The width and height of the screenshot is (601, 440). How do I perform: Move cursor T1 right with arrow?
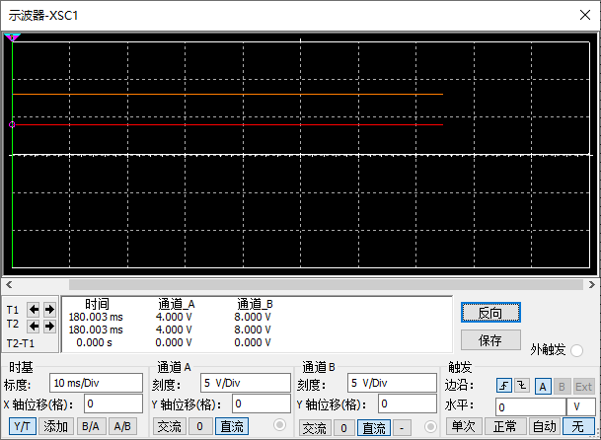tap(49, 309)
